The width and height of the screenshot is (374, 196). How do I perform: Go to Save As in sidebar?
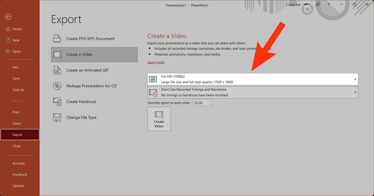coord(18,90)
